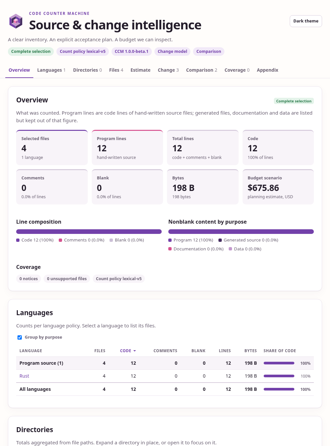Sort by the LINES column header
This screenshot has width=330, height=446.
tap(225, 351)
